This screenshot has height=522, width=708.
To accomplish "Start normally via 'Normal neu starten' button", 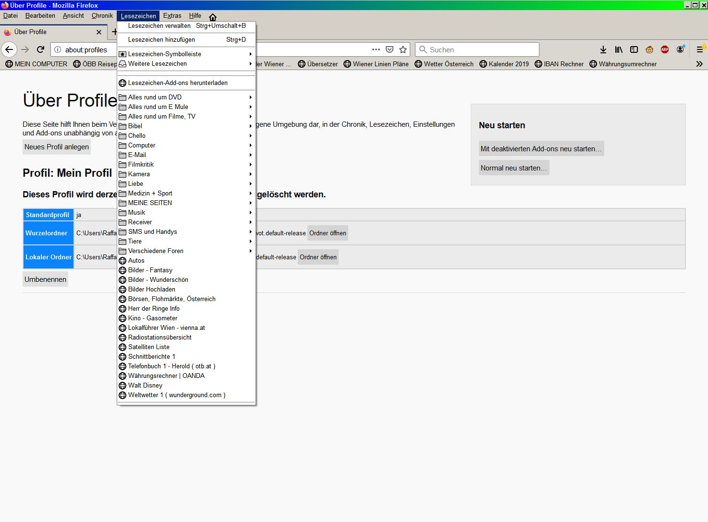I will click(x=513, y=168).
